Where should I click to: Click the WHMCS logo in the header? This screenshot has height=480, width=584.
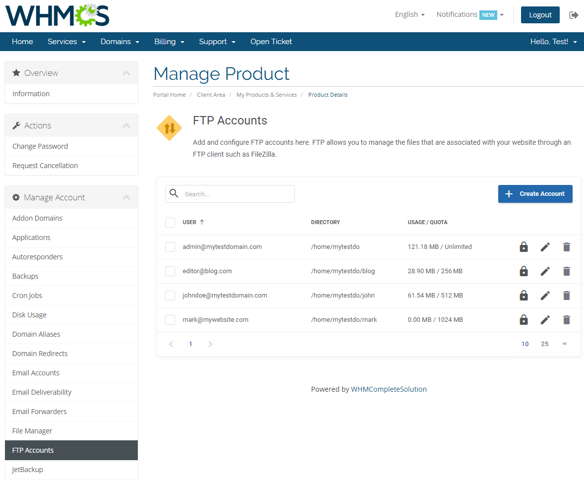click(57, 15)
